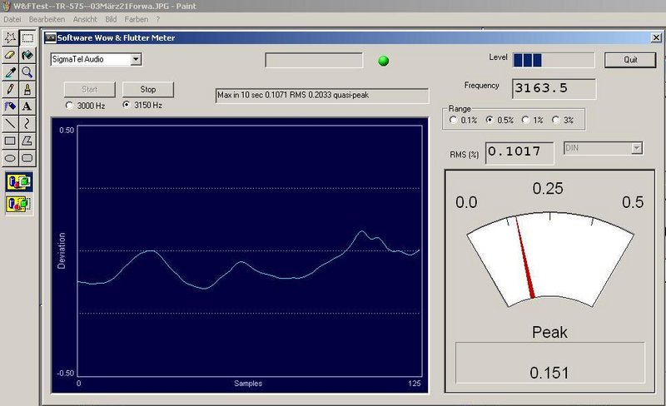Click the Frequency readout field 3163.5
The image size is (666, 406).
coord(554,88)
